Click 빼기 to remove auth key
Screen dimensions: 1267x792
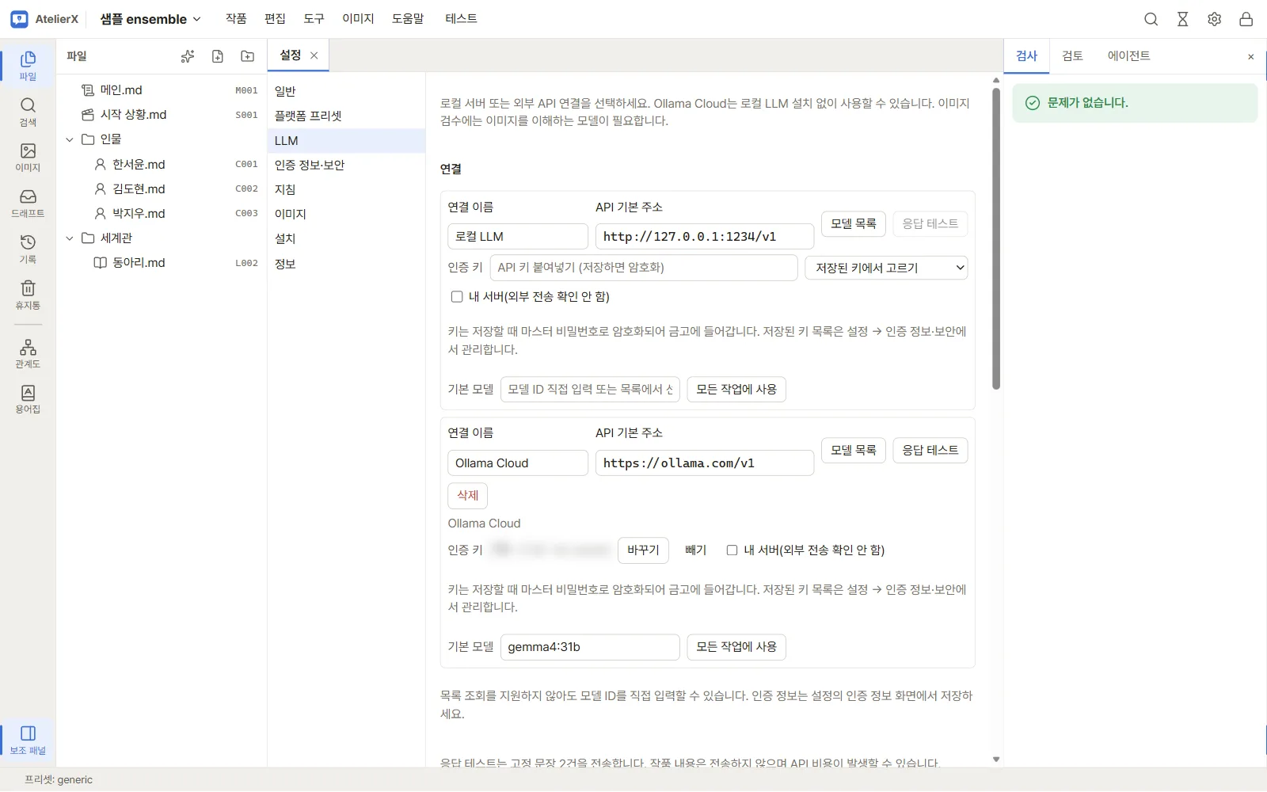695,550
